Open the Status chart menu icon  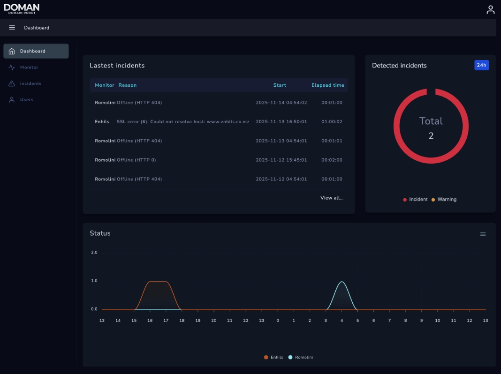[x=483, y=234]
